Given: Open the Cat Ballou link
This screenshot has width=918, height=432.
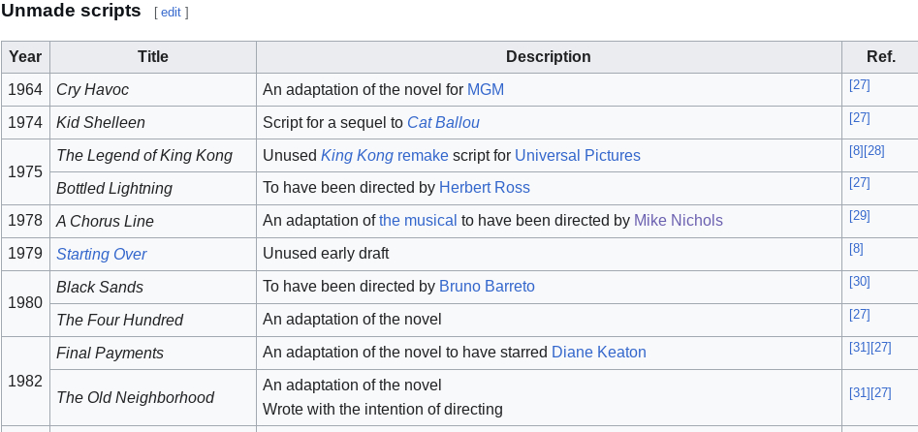Looking at the screenshot, I should [443, 123].
